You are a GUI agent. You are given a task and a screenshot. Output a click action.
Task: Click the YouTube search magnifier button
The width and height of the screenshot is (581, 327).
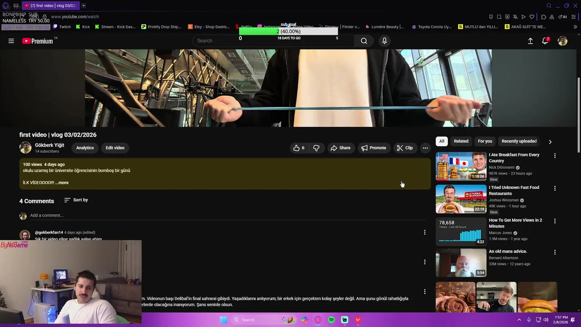(364, 41)
